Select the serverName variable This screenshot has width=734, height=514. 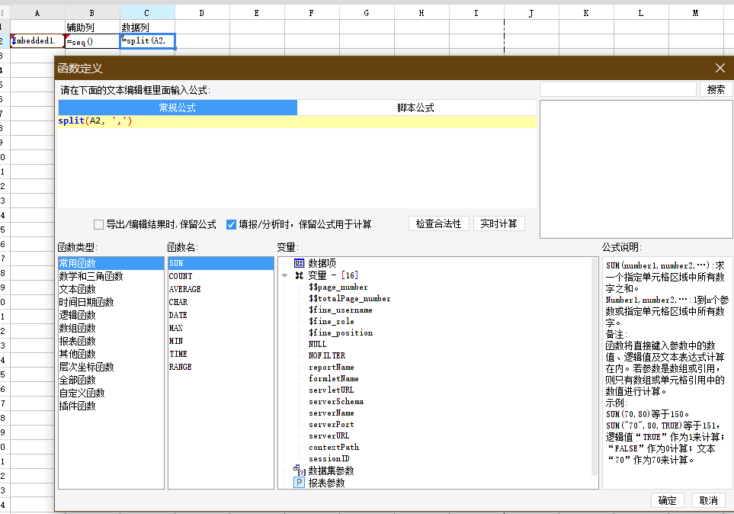tap(332, 413)
